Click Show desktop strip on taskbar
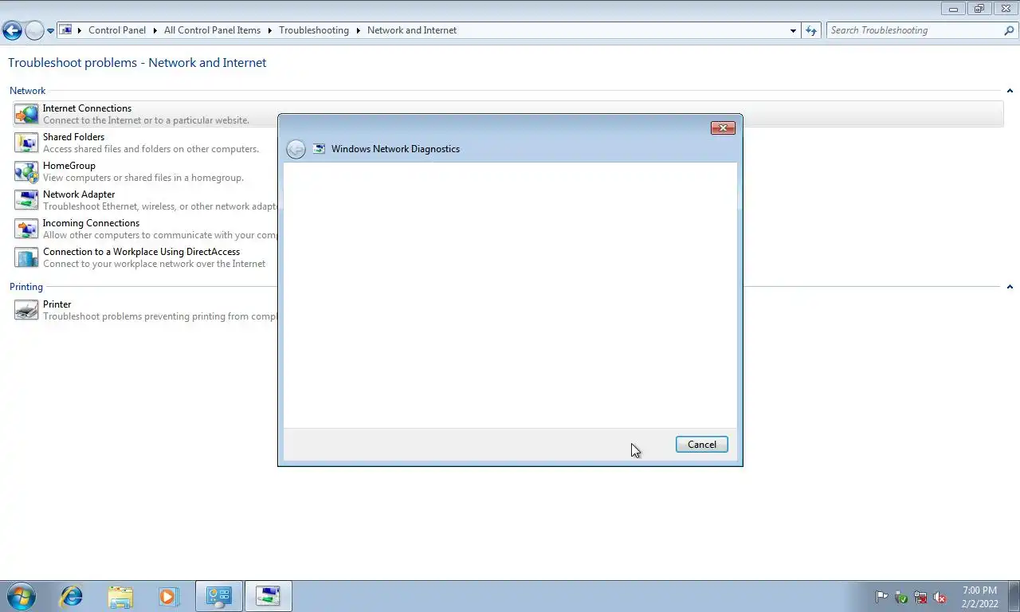This screenshot has width=1020, height=612. (1014, 596)
